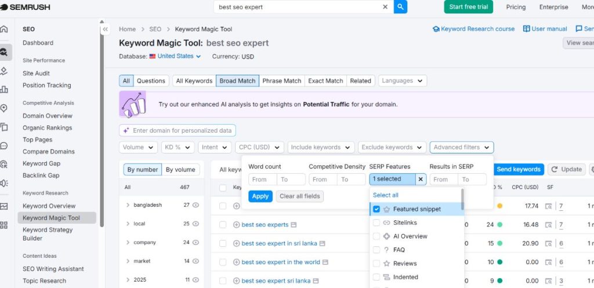
Task: Toggle the eye icon for the company group
Action: point(195,242)
